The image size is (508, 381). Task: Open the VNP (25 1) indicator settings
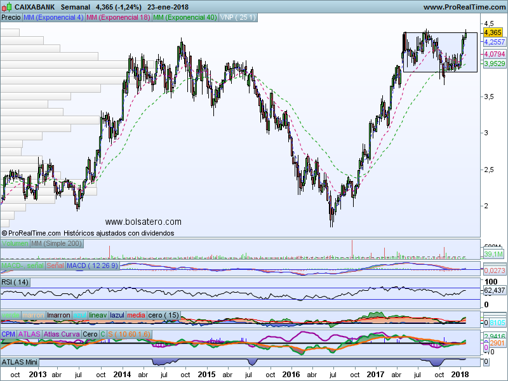click(x=238, y=17)
